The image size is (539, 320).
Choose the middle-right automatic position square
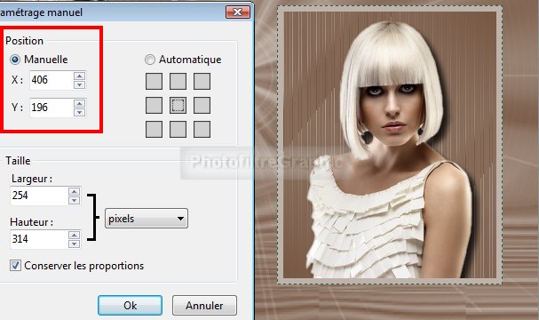click(x=202, y=105)
